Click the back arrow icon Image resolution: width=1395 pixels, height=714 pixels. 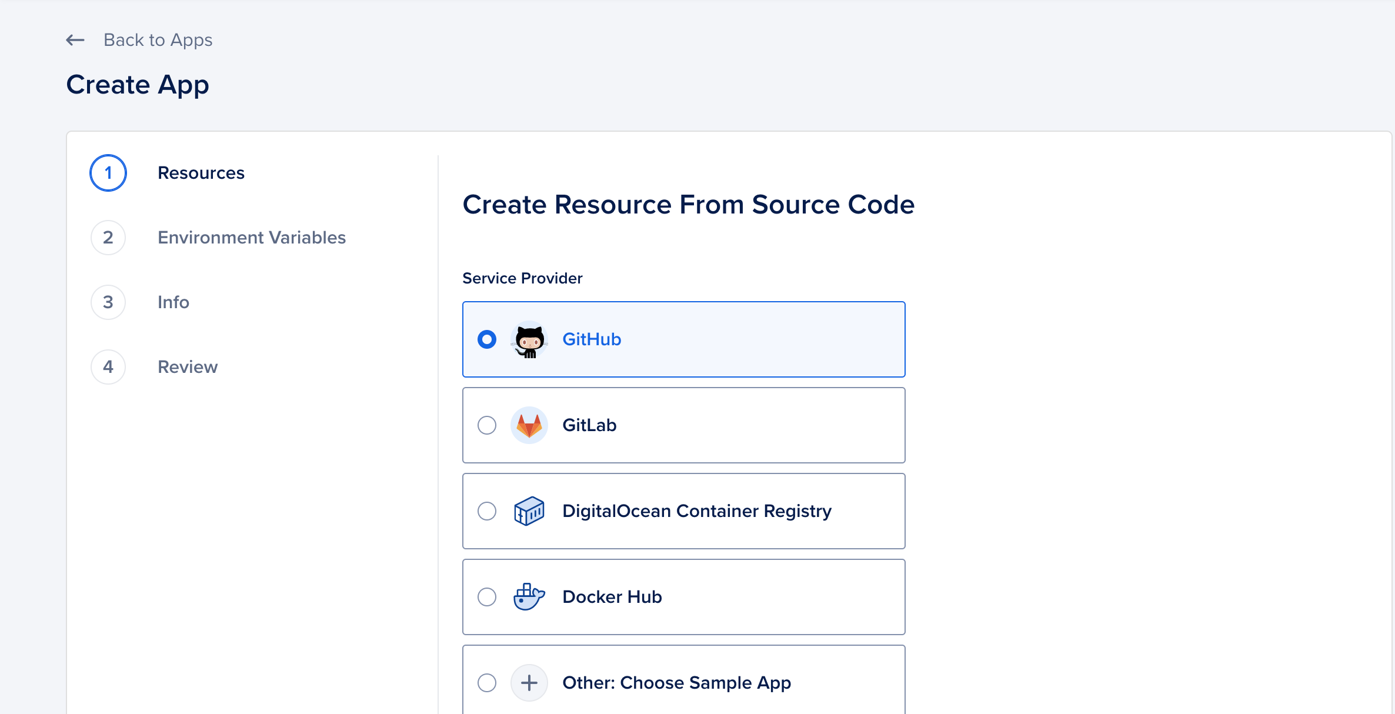coord(75,40)
